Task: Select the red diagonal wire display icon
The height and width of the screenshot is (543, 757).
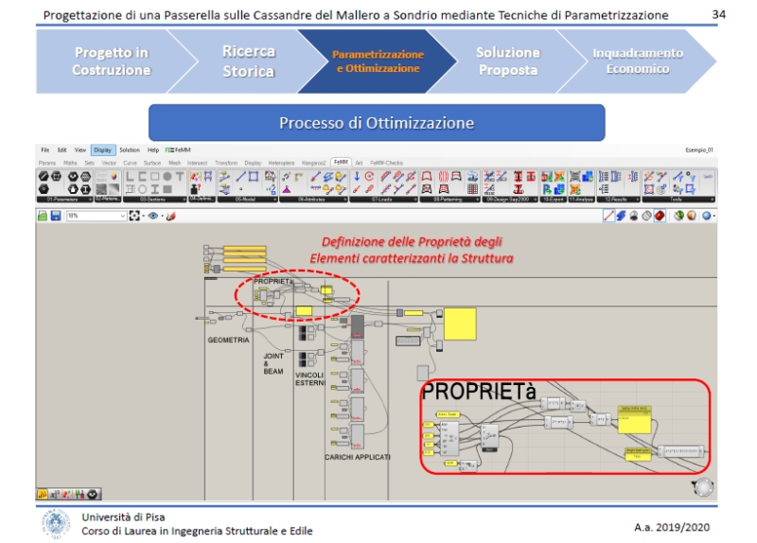Action: point(610,216)
